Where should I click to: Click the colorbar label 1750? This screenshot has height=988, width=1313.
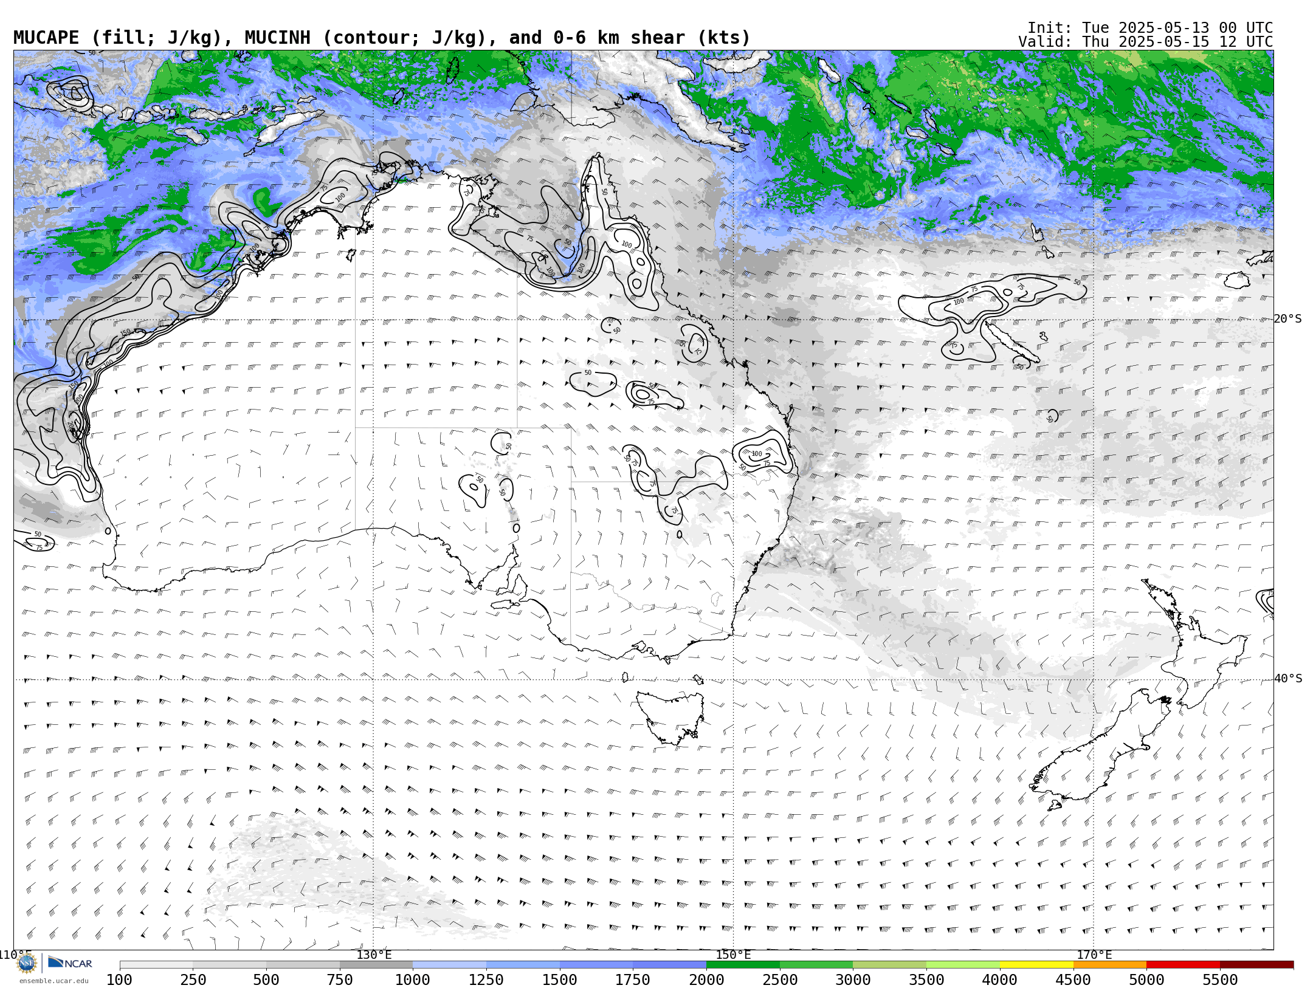coord(633,980)
